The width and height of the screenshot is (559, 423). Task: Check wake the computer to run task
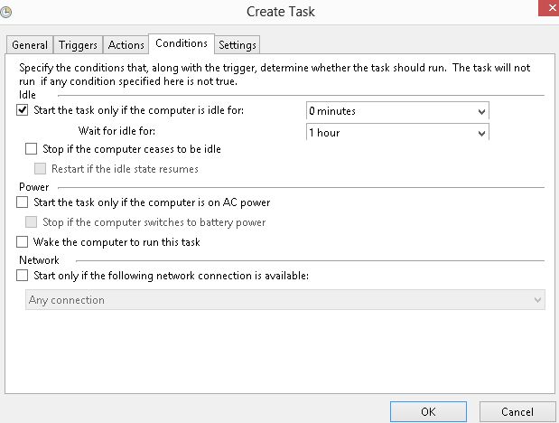pyautogui.click(x=23, y=242)
